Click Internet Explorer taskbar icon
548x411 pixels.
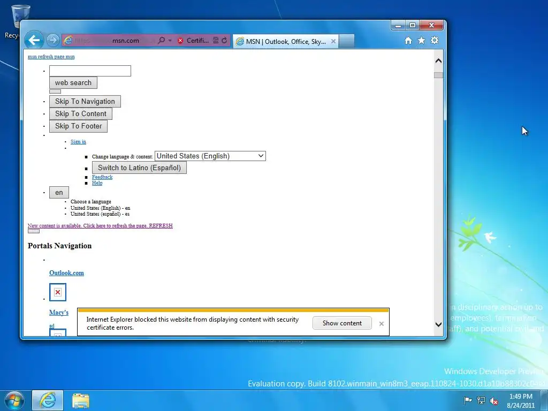click(x=48, y=400)
